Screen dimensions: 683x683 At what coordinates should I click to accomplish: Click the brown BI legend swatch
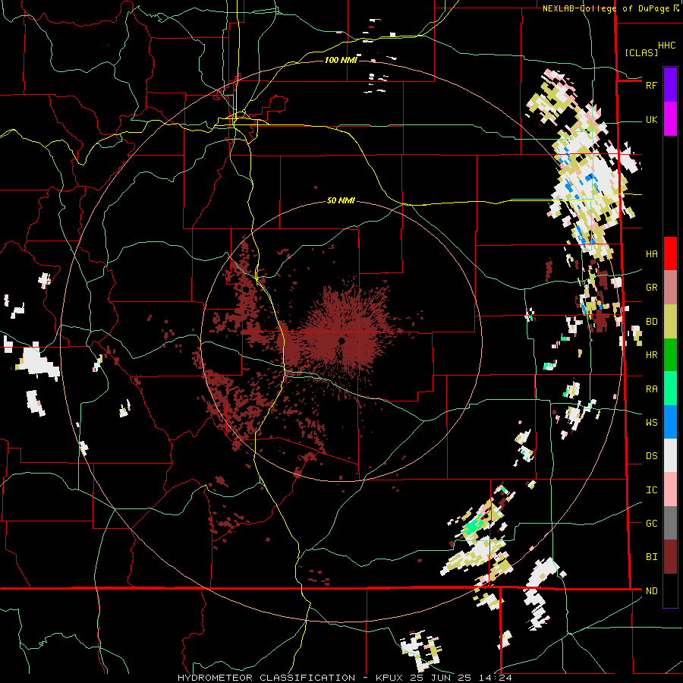(670, 557)
